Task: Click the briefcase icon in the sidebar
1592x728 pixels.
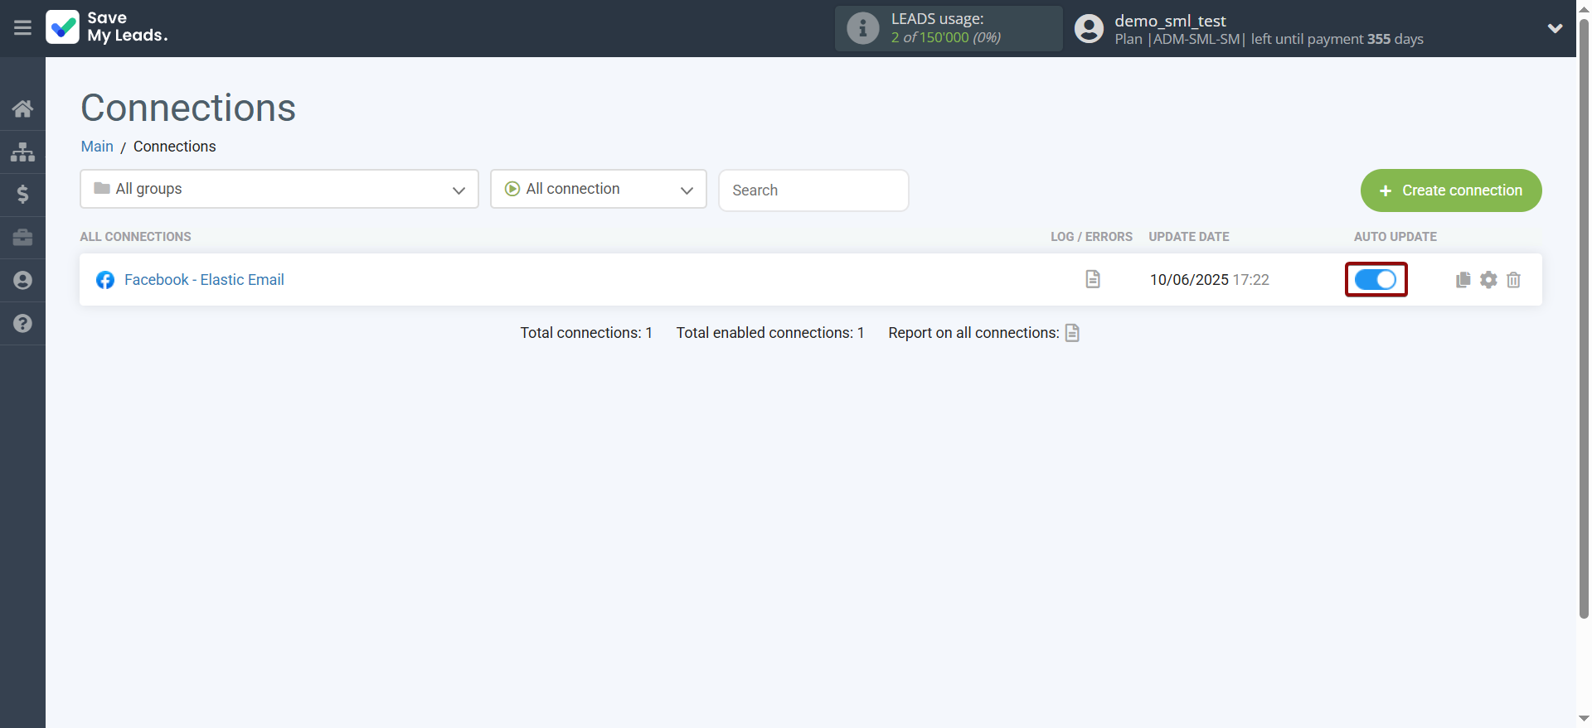Action: point(22,238)
